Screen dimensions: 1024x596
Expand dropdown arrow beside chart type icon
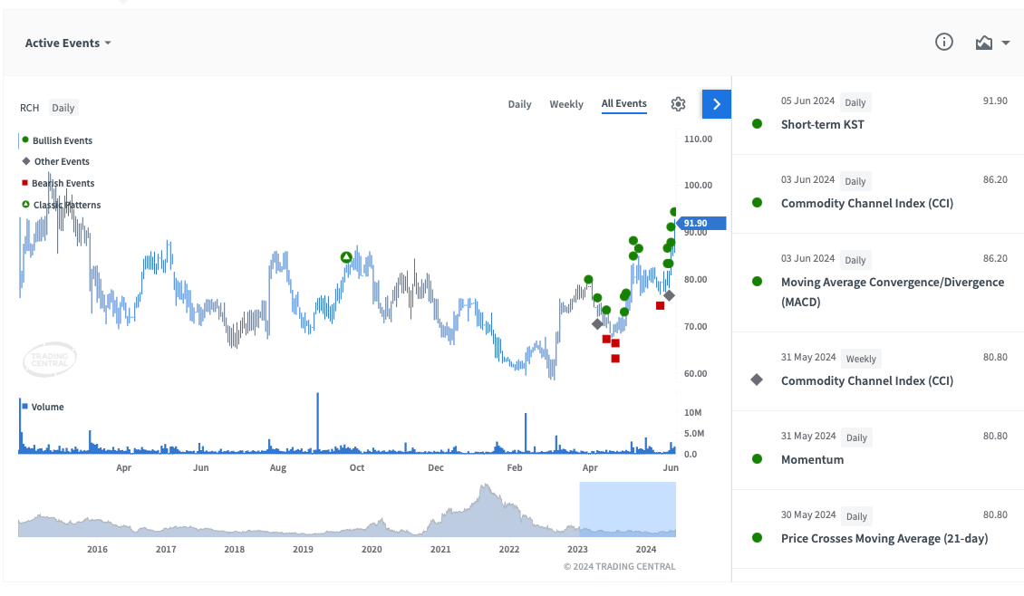1006,43
